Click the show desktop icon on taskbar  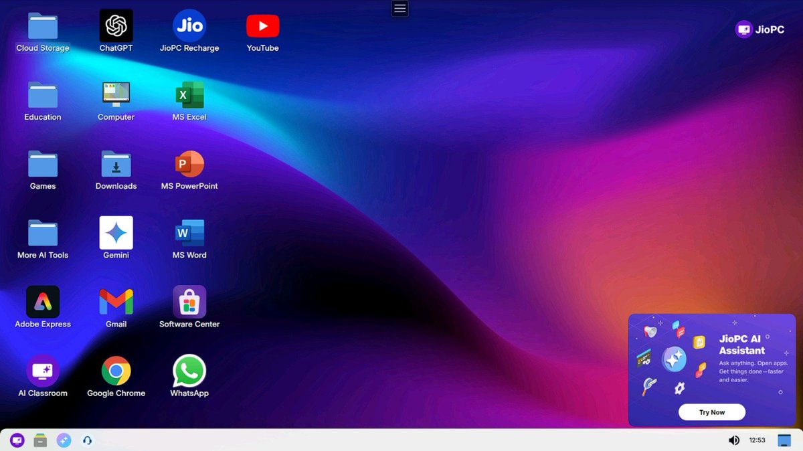pyautogui.click(x=784, y=440)
